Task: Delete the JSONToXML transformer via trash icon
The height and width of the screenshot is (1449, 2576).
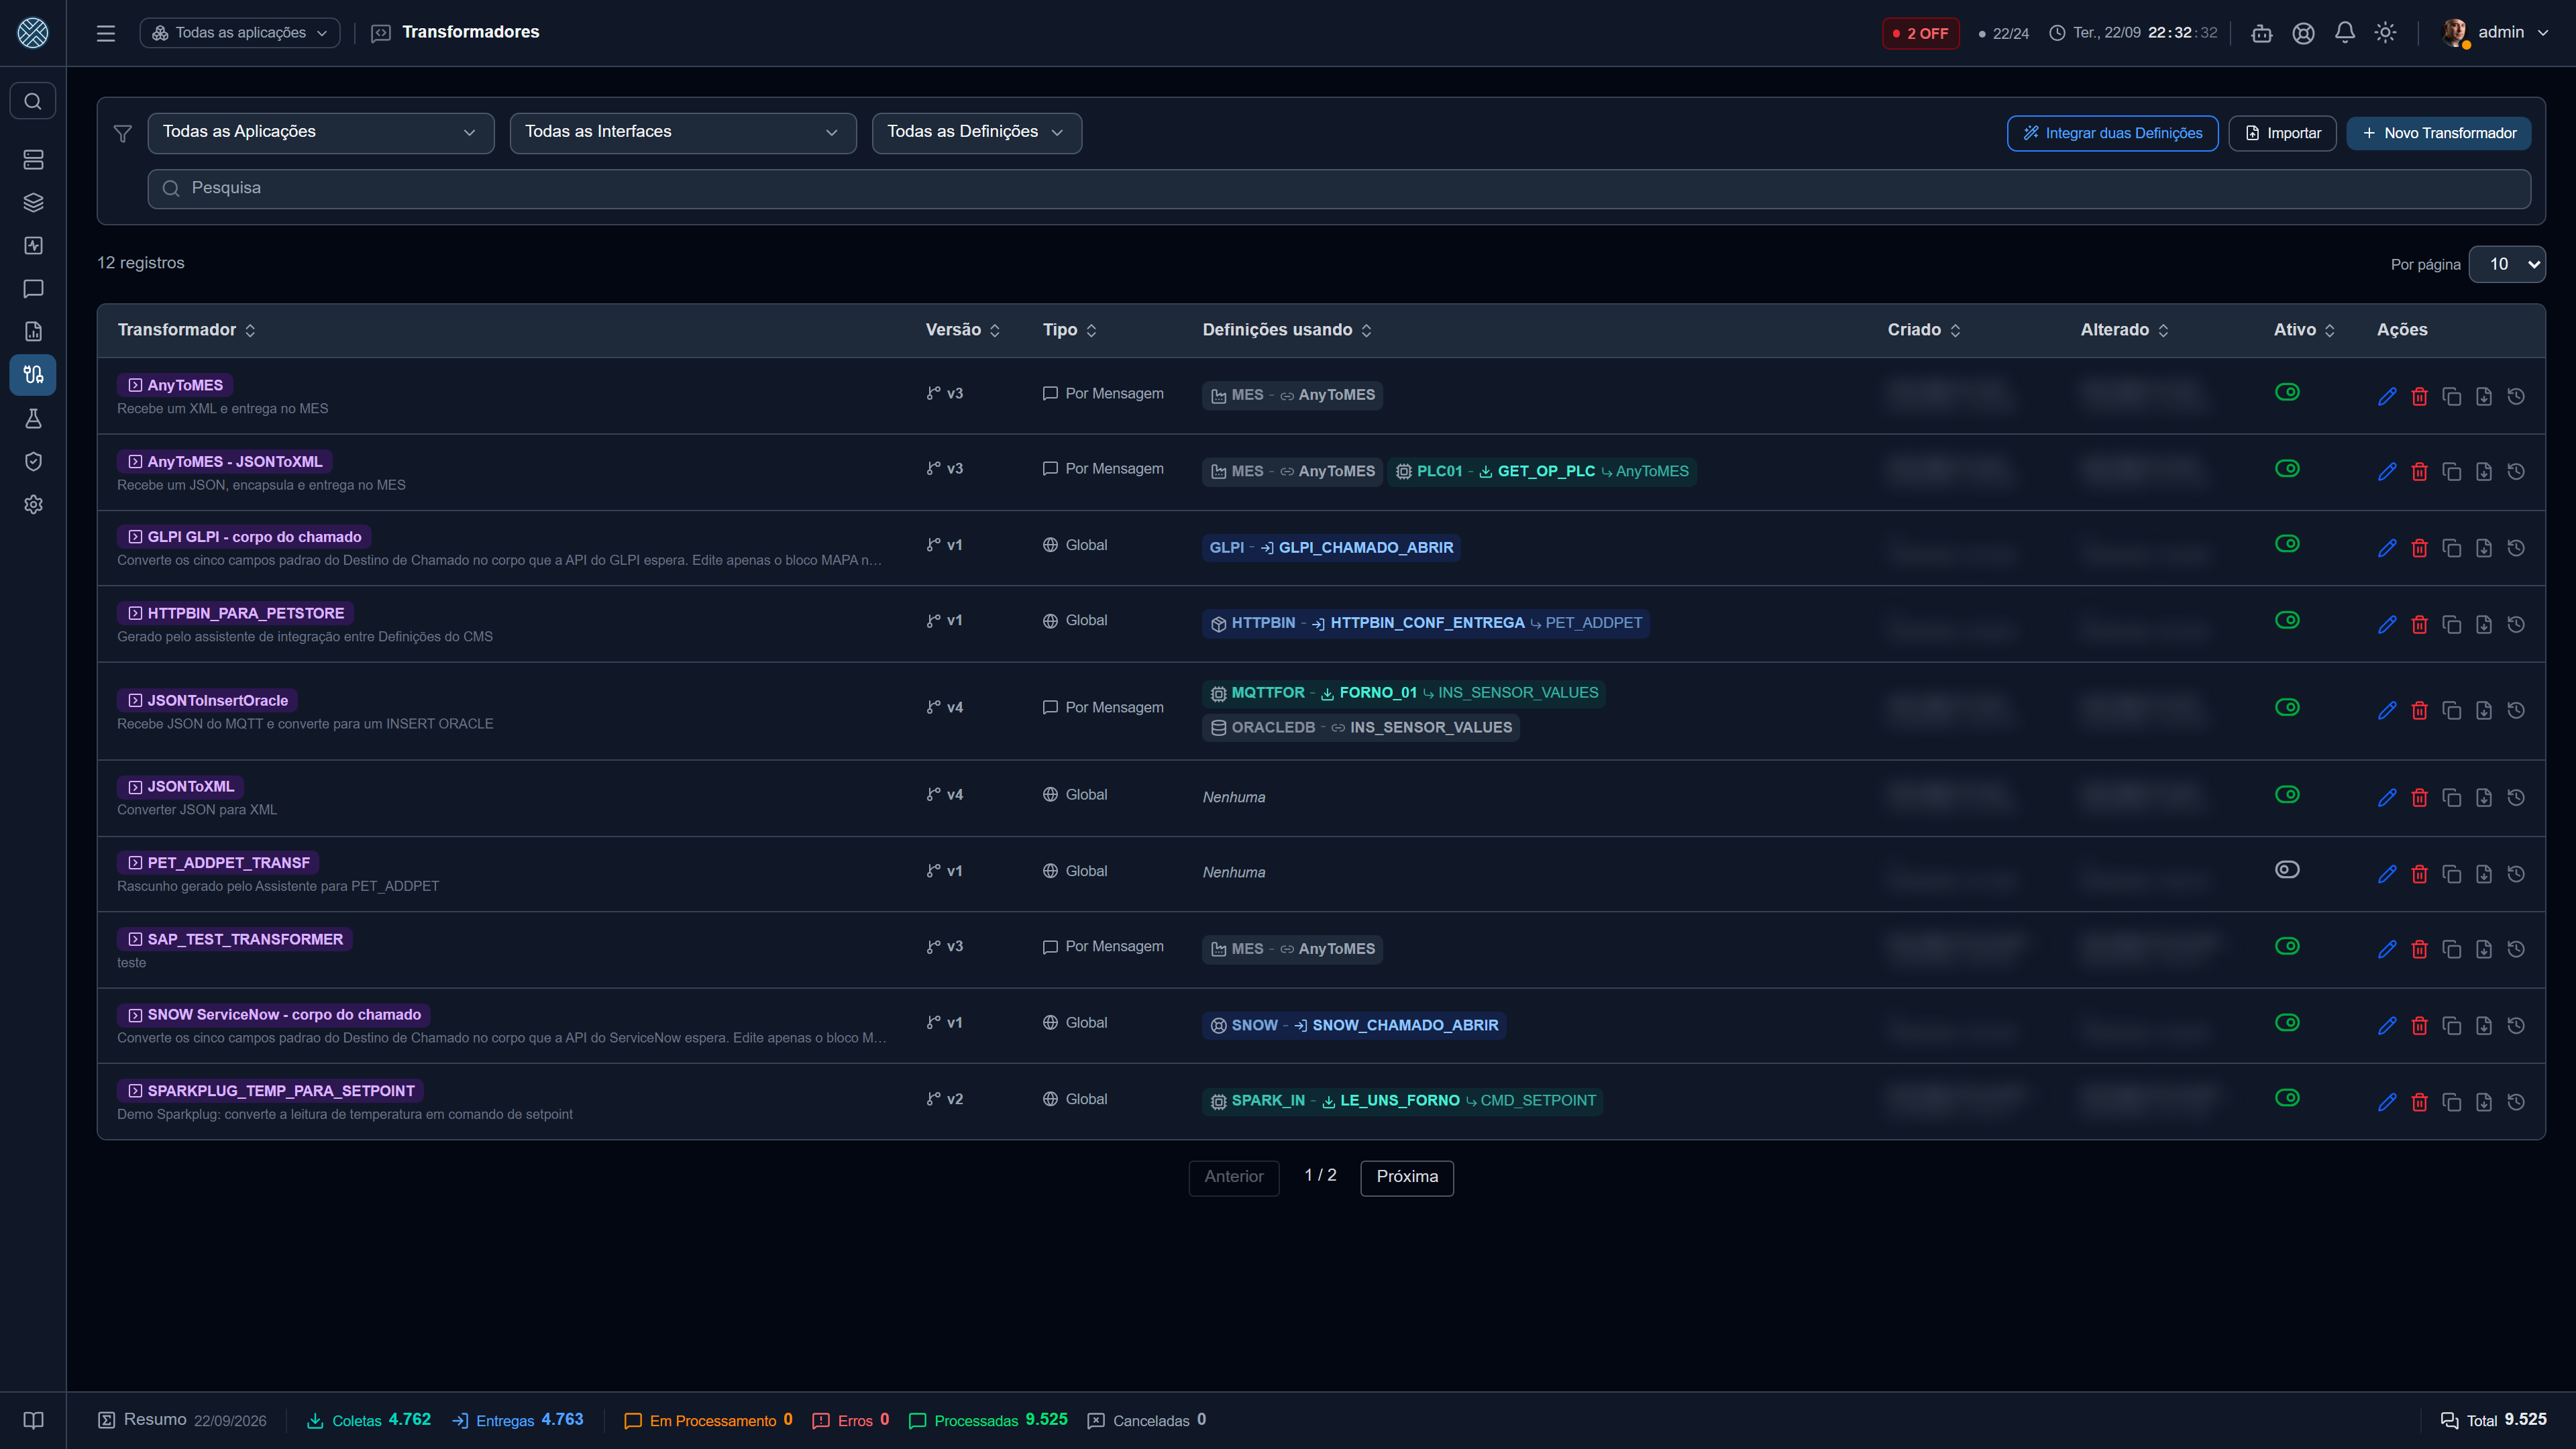Action: [x=2419, y=797]
